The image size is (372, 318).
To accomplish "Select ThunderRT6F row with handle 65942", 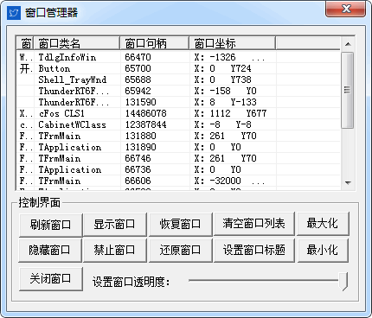I will [178, 91].
